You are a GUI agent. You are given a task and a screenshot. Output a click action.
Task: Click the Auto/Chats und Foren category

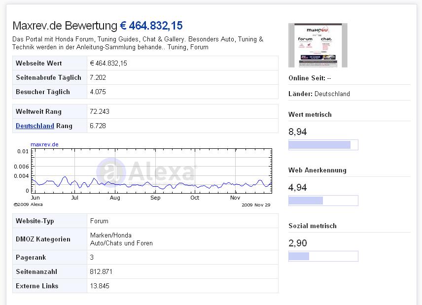point(121,243)
